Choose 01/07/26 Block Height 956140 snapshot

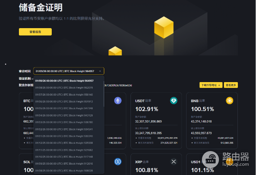pyautogui.click(x=64, y=95)
